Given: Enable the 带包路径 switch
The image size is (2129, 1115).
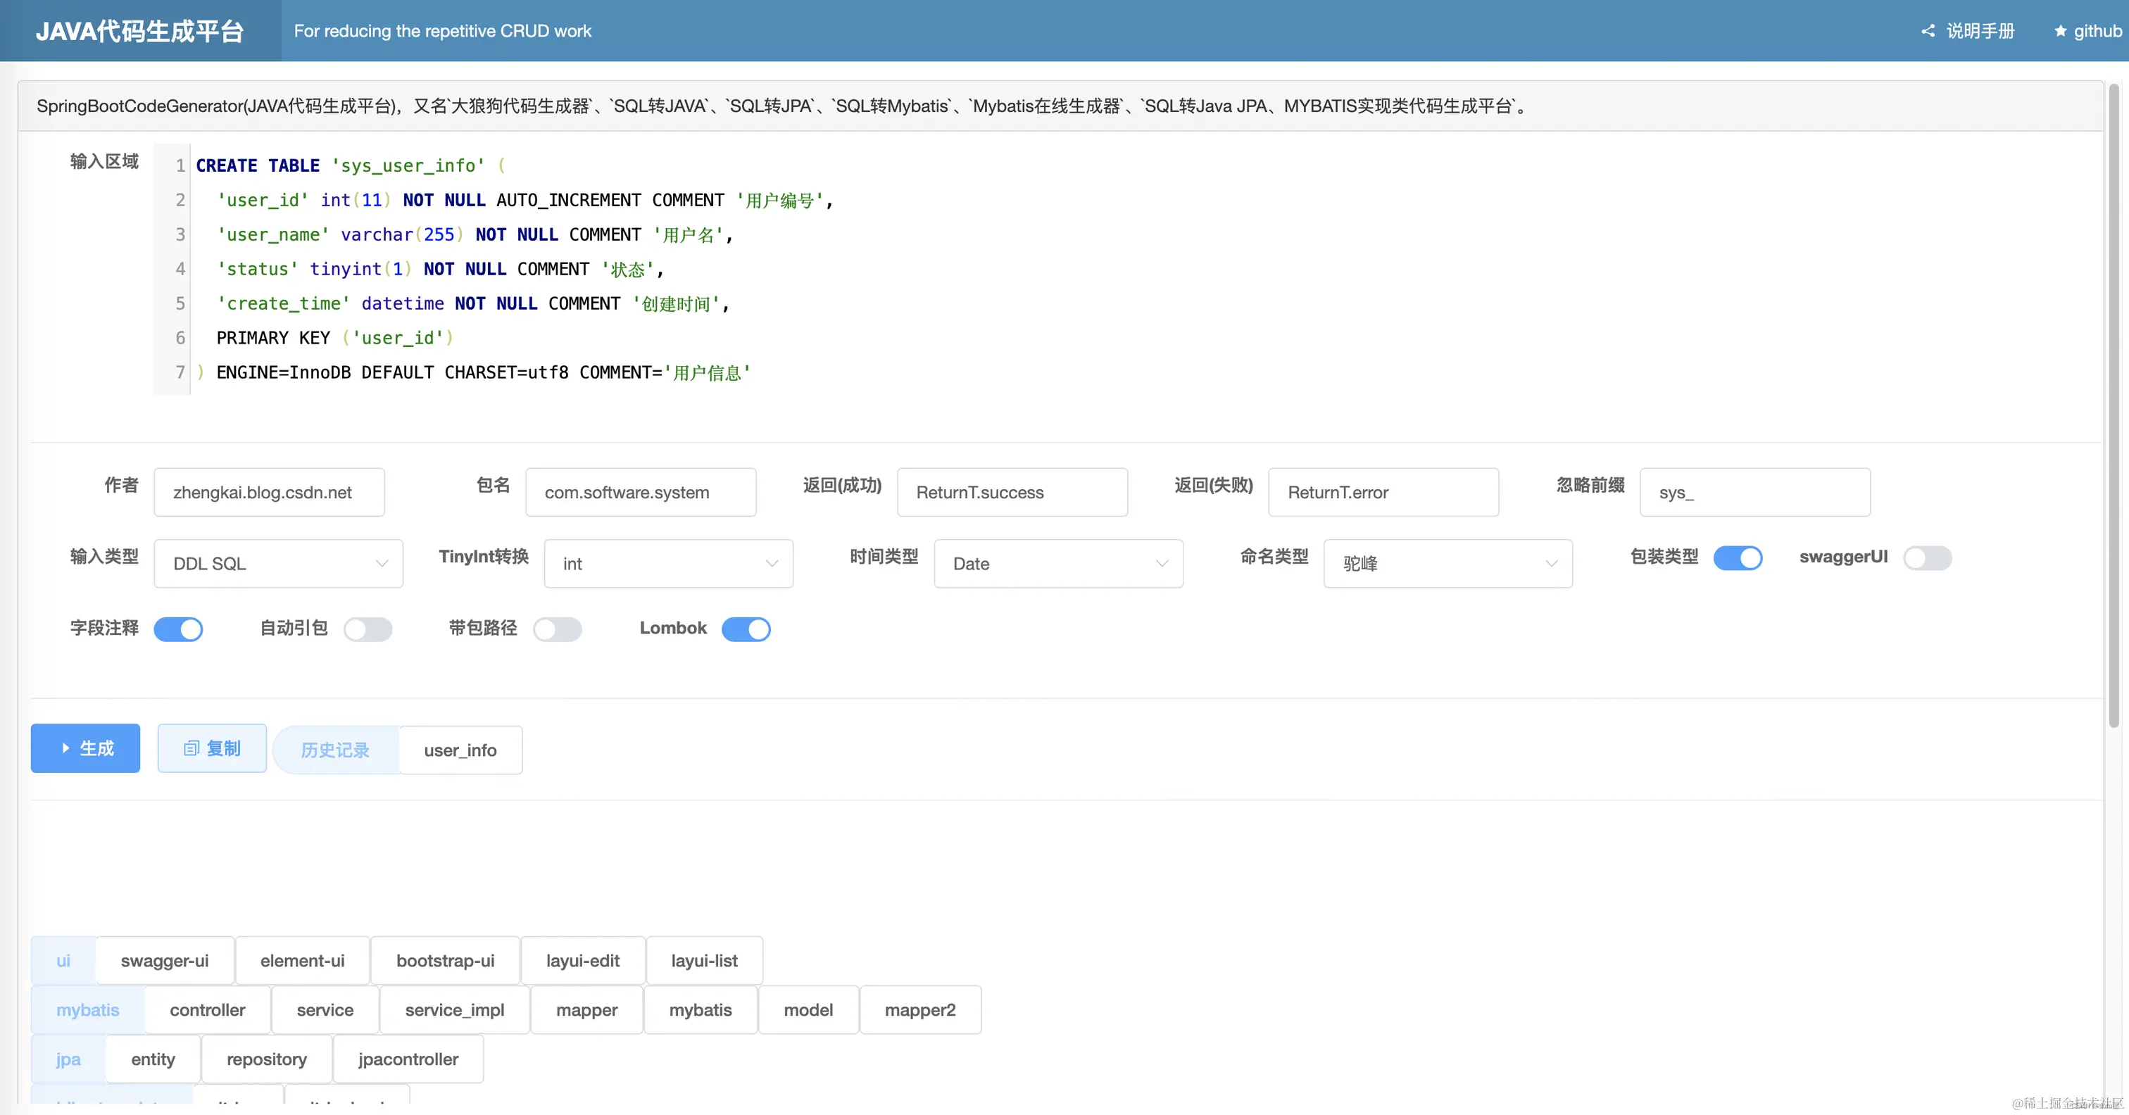Looking at the screenshot, I should coord(558,629).
